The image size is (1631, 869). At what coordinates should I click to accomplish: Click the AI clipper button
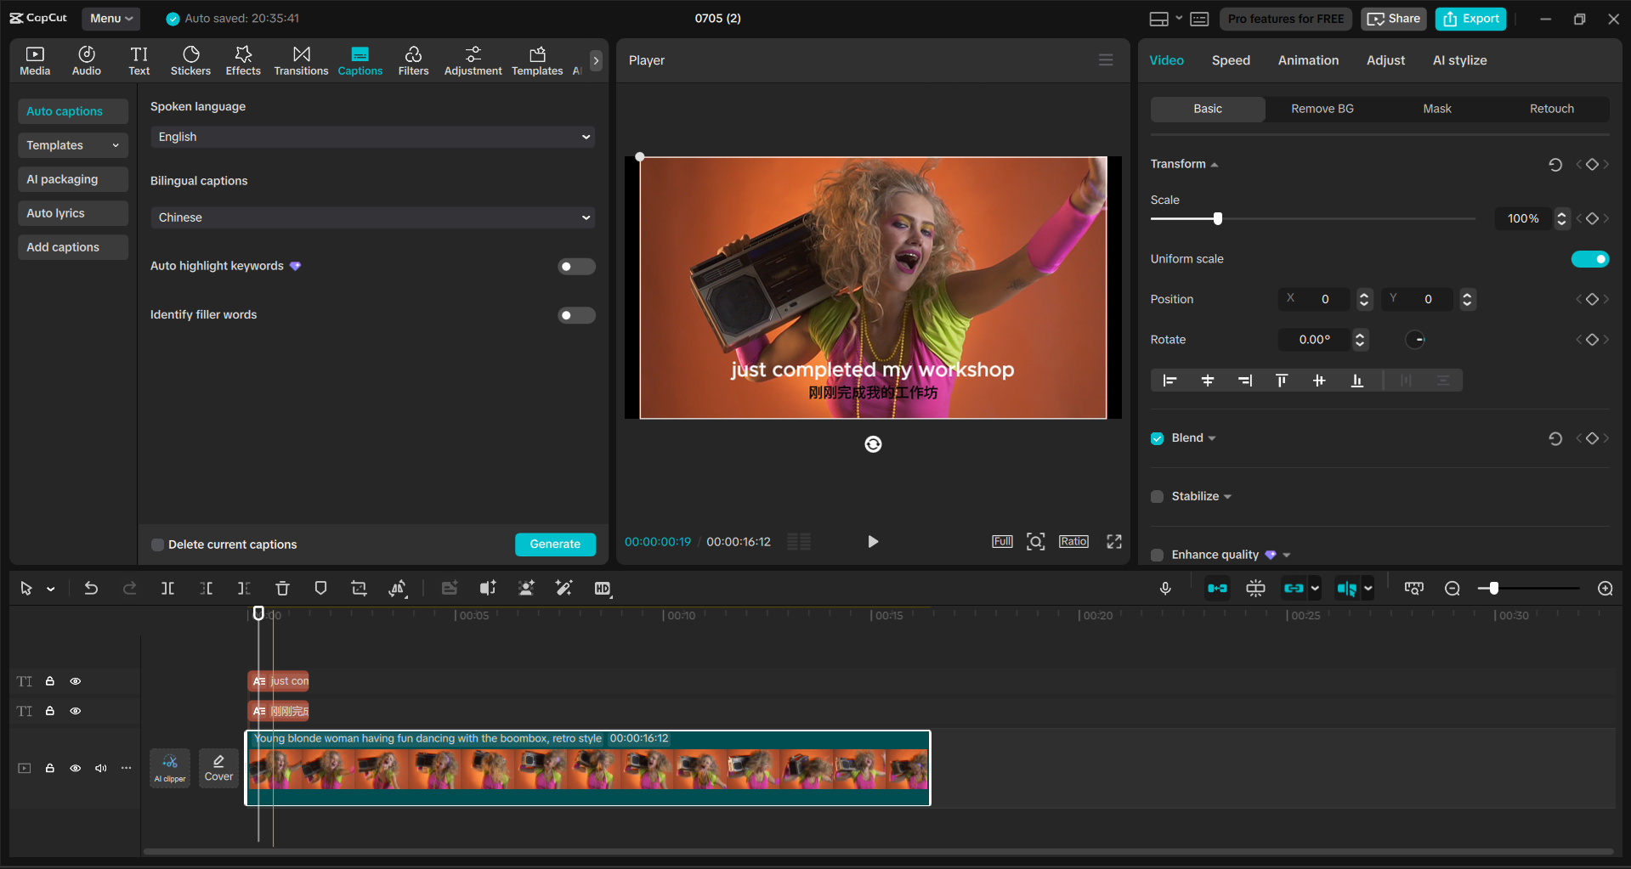tap(170, 768)
